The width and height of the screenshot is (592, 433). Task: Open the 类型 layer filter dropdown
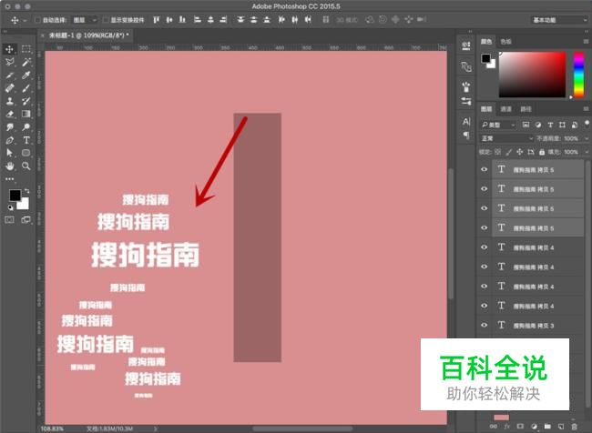[498, 125]
